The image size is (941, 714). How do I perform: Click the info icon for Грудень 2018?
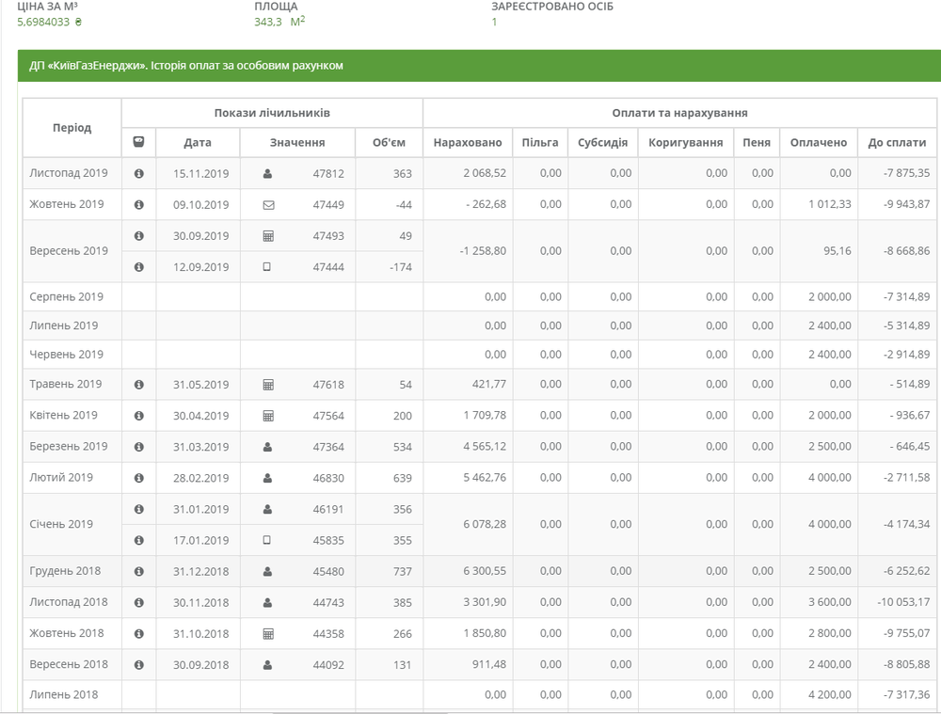(x=139, y=572)
